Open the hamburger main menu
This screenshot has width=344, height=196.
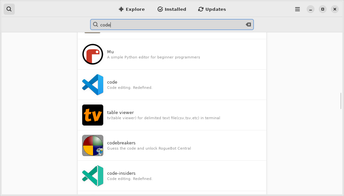pos(297,9)
